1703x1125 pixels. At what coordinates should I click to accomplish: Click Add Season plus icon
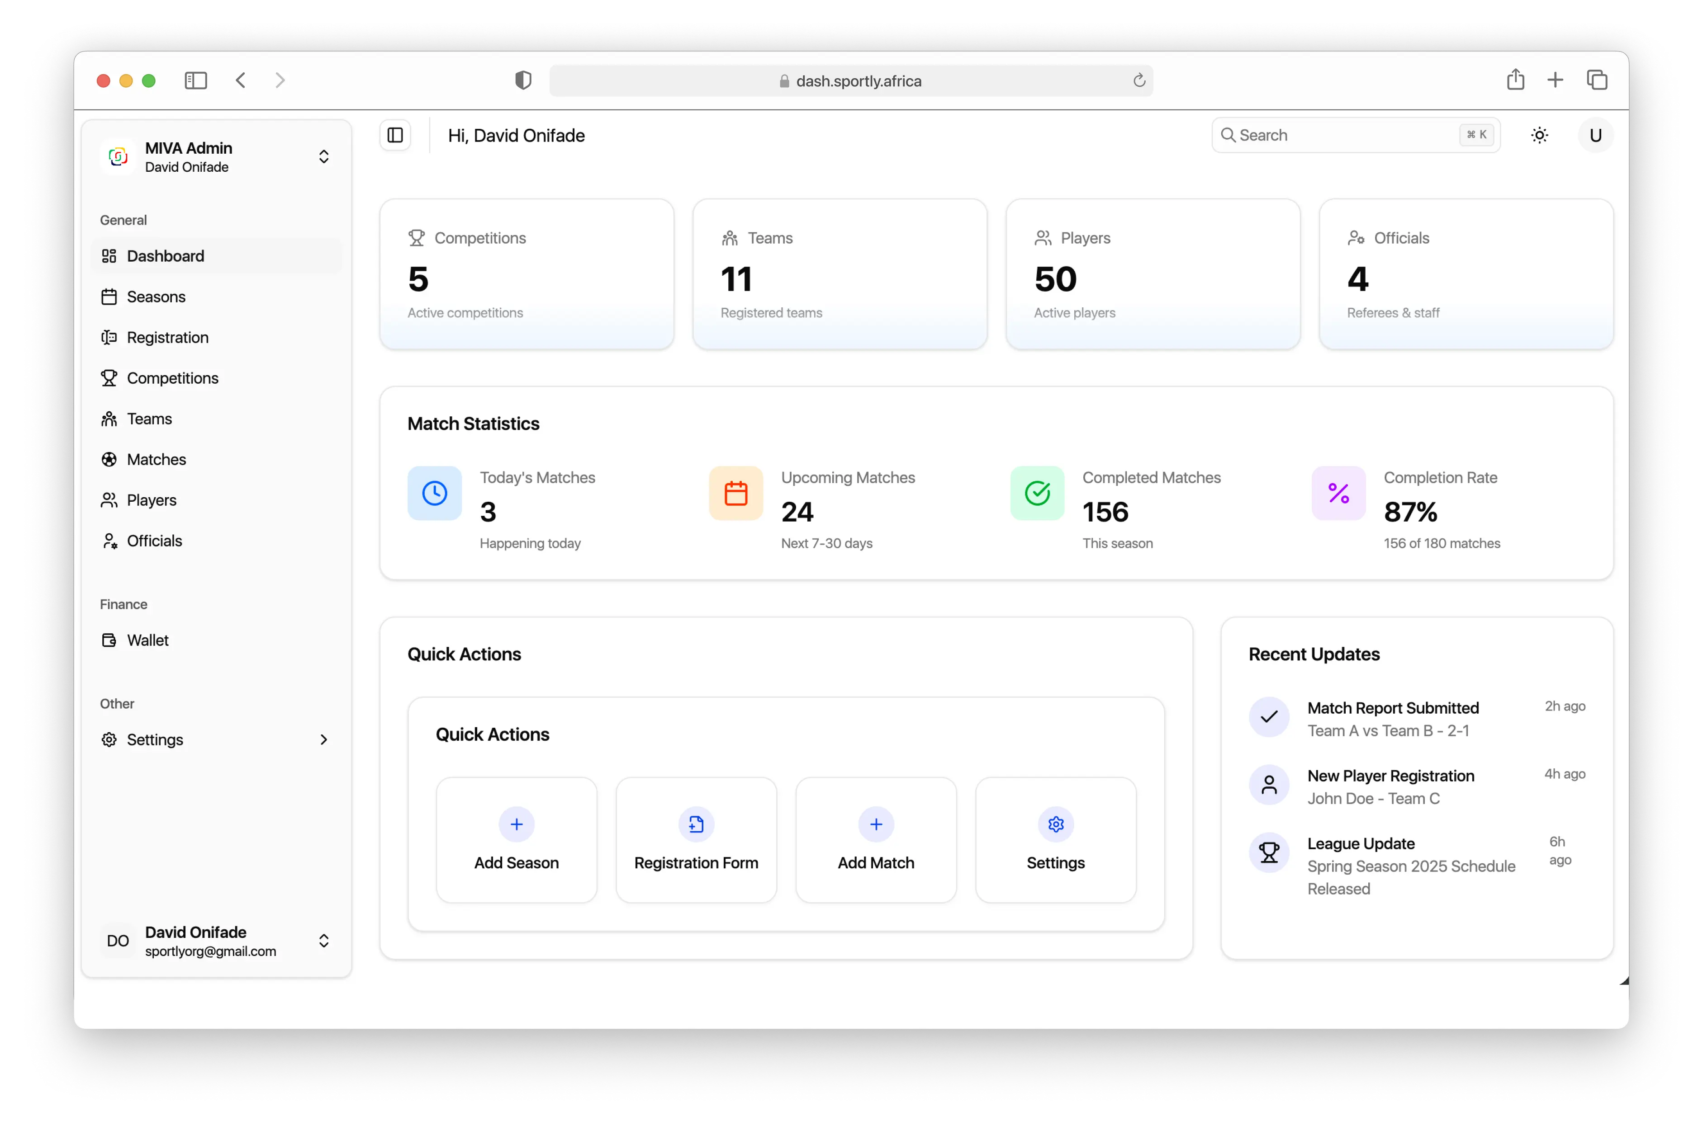tap(516, 824)
